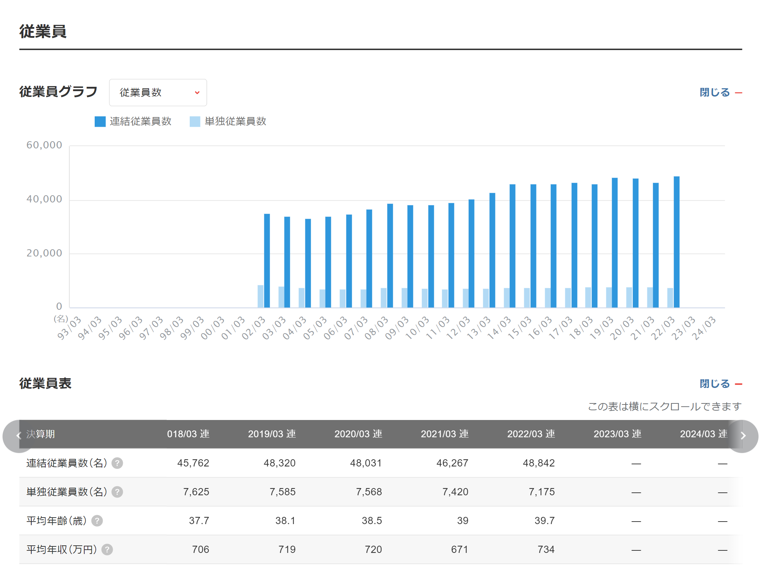Viewport: 765px width, 581px height.
Task: Select the 2020/03 連 column header
Action: click(x=358, y=434)
